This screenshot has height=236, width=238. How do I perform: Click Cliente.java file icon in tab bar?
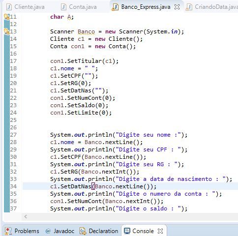click(9, 7)
